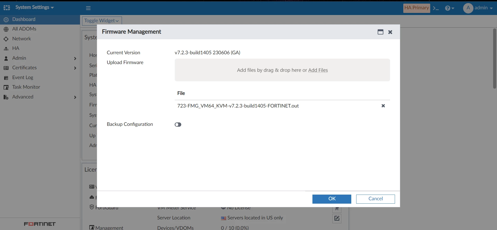Toggle the Backup Configuration switch
The height and width of the screenshot is (230, 497).
point(178,125)
